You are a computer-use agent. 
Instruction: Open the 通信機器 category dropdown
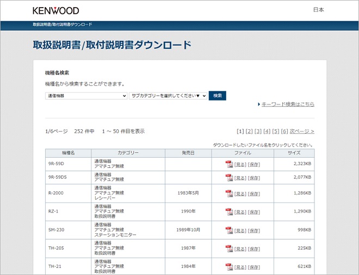coord(86,96)
